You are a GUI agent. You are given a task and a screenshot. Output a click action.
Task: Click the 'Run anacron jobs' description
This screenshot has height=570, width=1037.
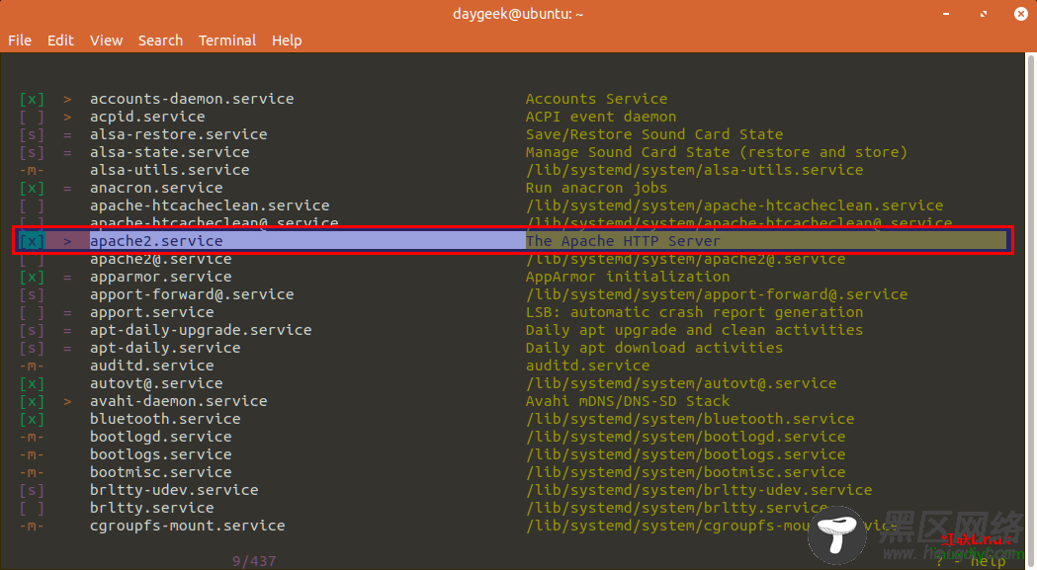(596, 189)
